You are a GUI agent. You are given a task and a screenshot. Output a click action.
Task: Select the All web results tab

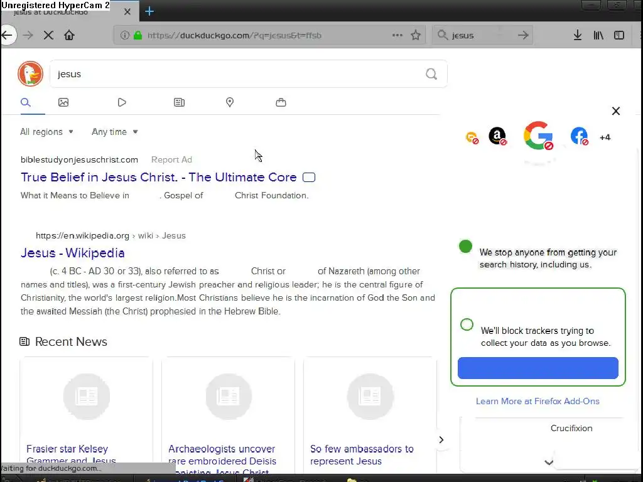tap(25, 102)
